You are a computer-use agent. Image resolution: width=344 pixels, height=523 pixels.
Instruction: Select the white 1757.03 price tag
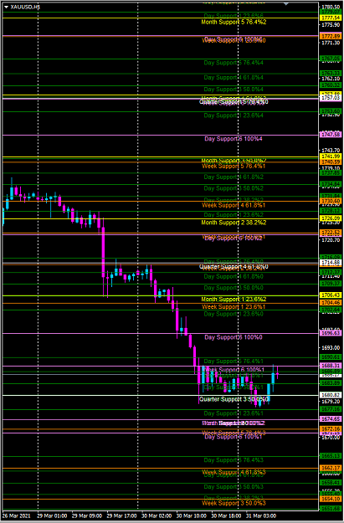(330, 98)
